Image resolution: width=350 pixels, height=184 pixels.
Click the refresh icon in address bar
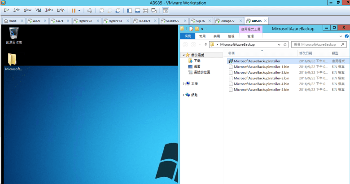(285, 44)
